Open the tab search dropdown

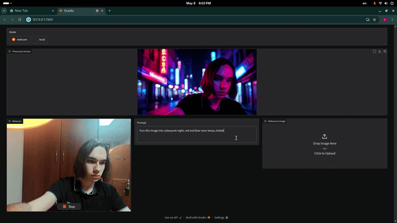click(x=4, y=11)
